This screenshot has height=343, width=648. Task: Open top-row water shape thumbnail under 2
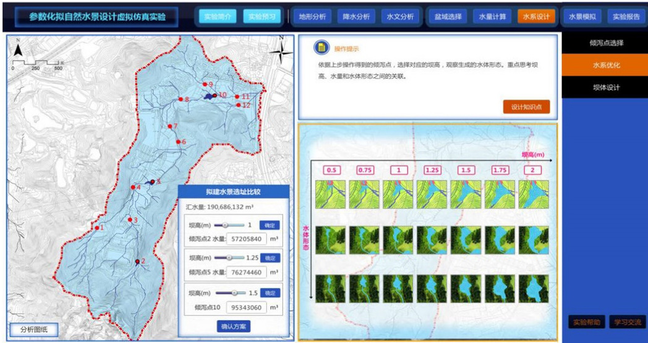click(x=532, y=194)
